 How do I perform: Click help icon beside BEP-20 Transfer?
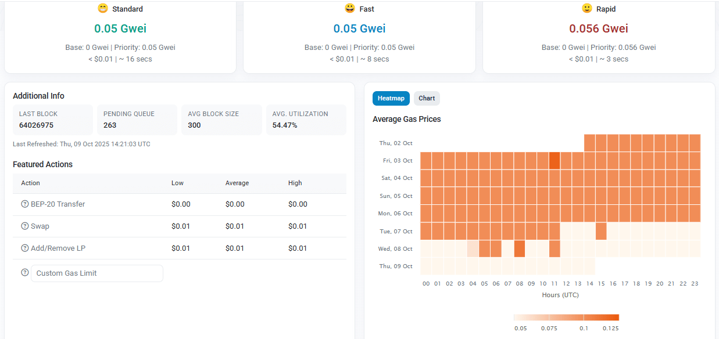(25, 204)
